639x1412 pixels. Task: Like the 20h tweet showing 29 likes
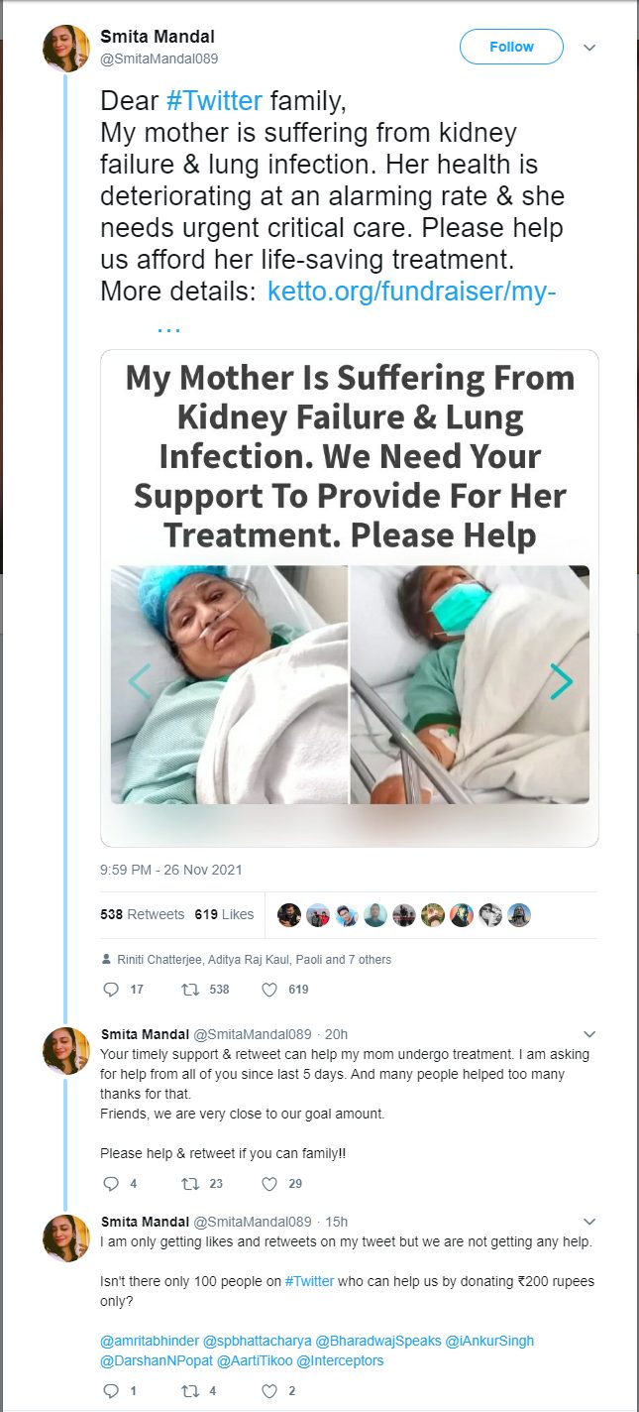(x=268, y=1183)
